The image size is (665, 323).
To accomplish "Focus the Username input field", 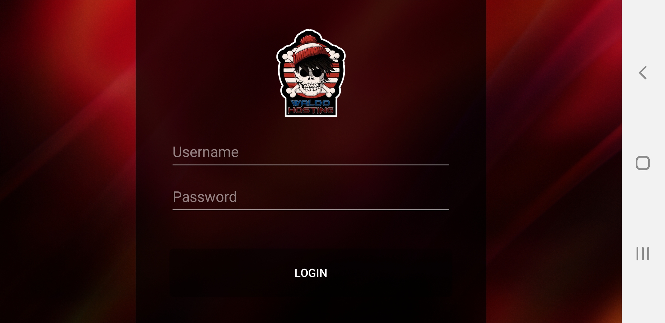I will coord(311,153).
